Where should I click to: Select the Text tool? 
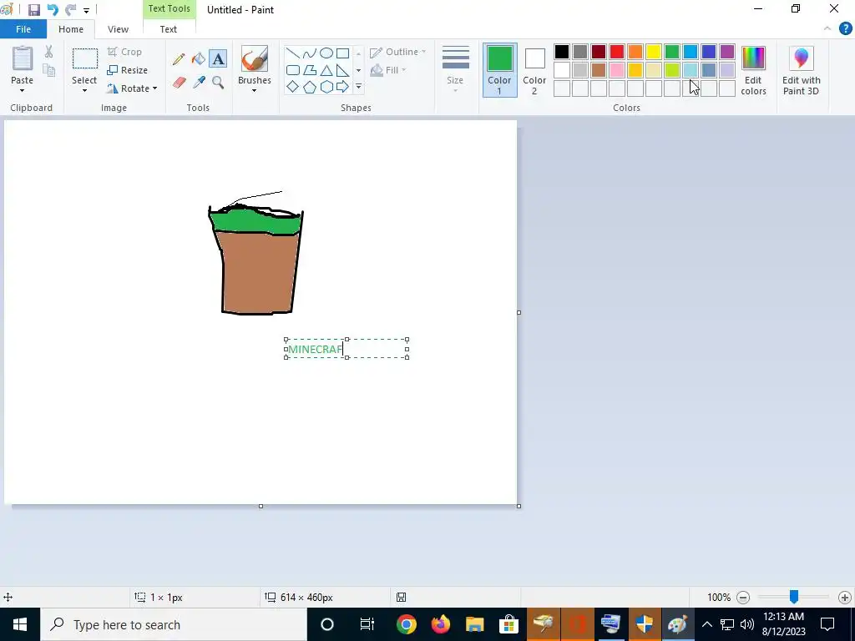218,59
